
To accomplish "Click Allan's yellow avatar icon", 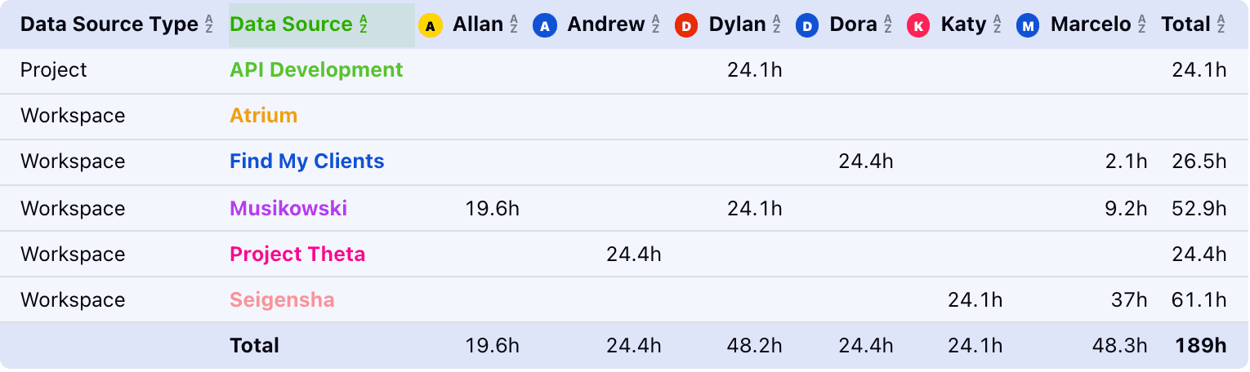I will (431, 25).
